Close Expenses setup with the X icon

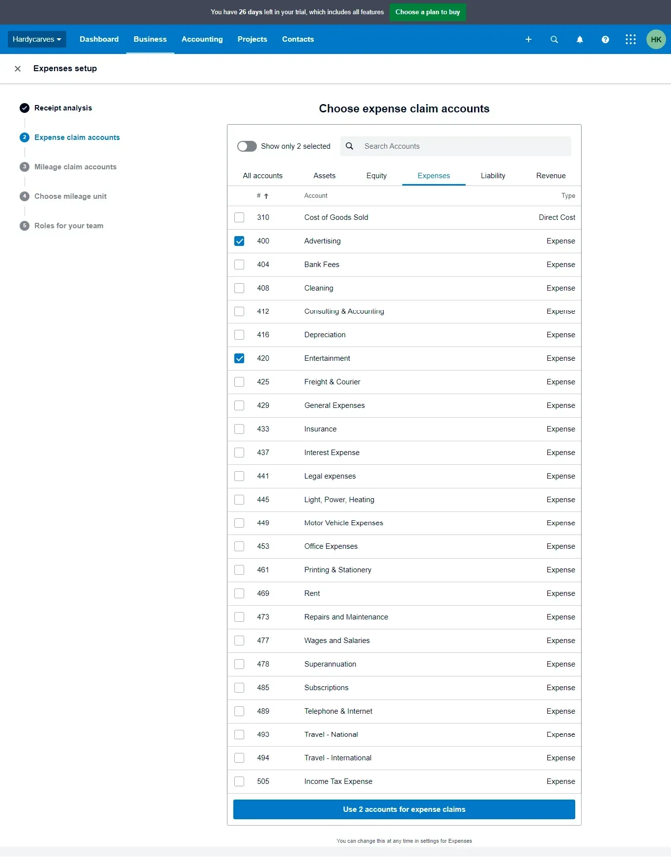pyautogui.click(x=18, y=69)
